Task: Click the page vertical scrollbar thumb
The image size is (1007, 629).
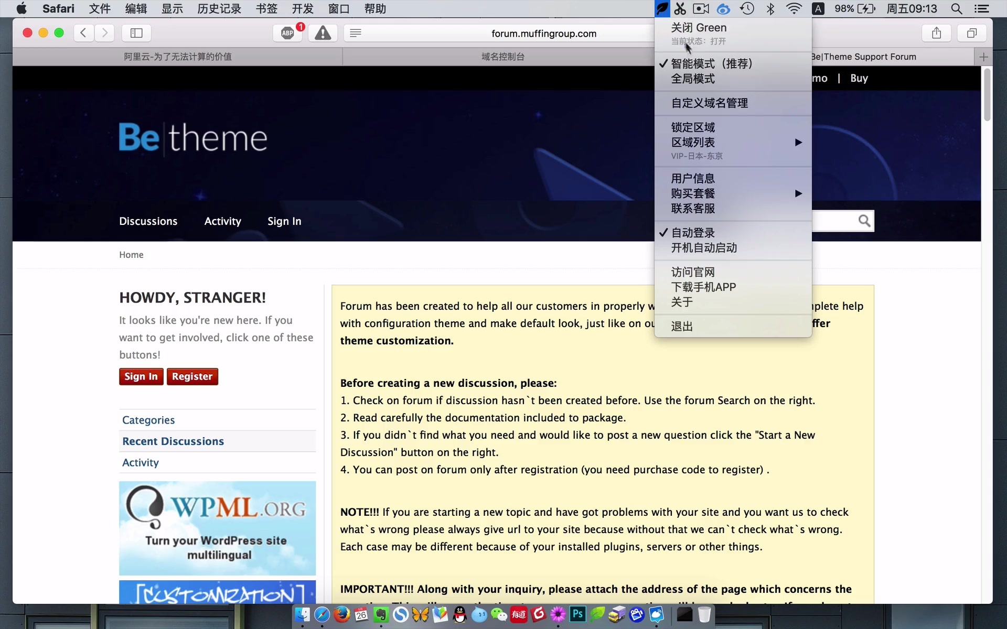Action: point(987,95)
